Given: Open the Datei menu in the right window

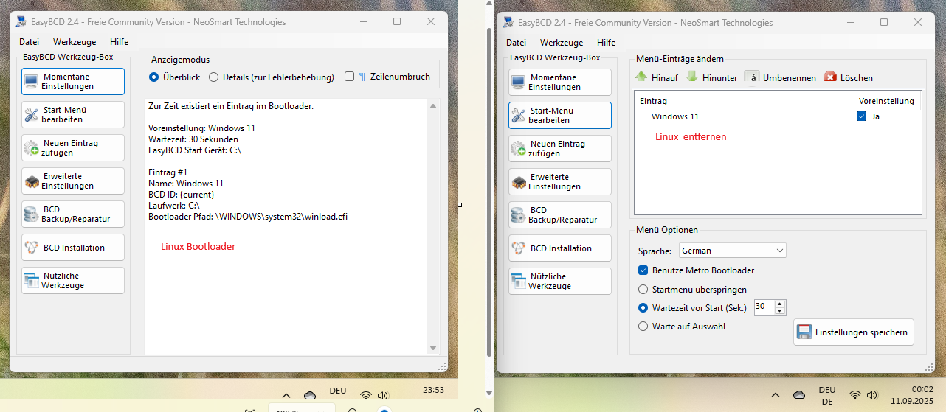Looking at the screenshot, I should coord(517,43).
